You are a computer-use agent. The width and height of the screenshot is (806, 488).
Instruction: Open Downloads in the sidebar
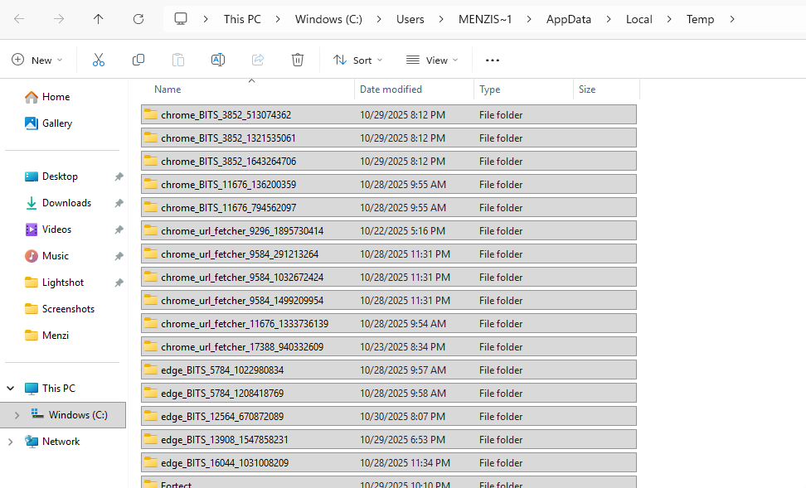coord(66,203)
